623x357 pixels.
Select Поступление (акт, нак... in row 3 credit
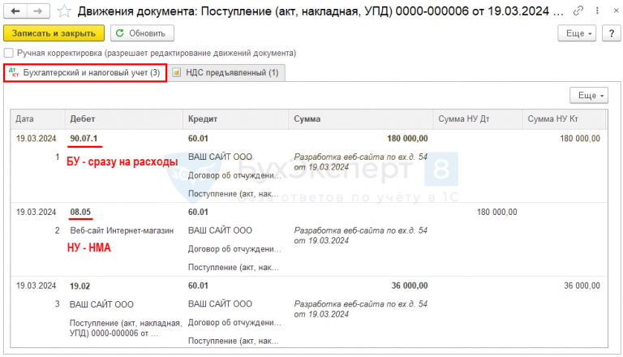pos(234,341)
